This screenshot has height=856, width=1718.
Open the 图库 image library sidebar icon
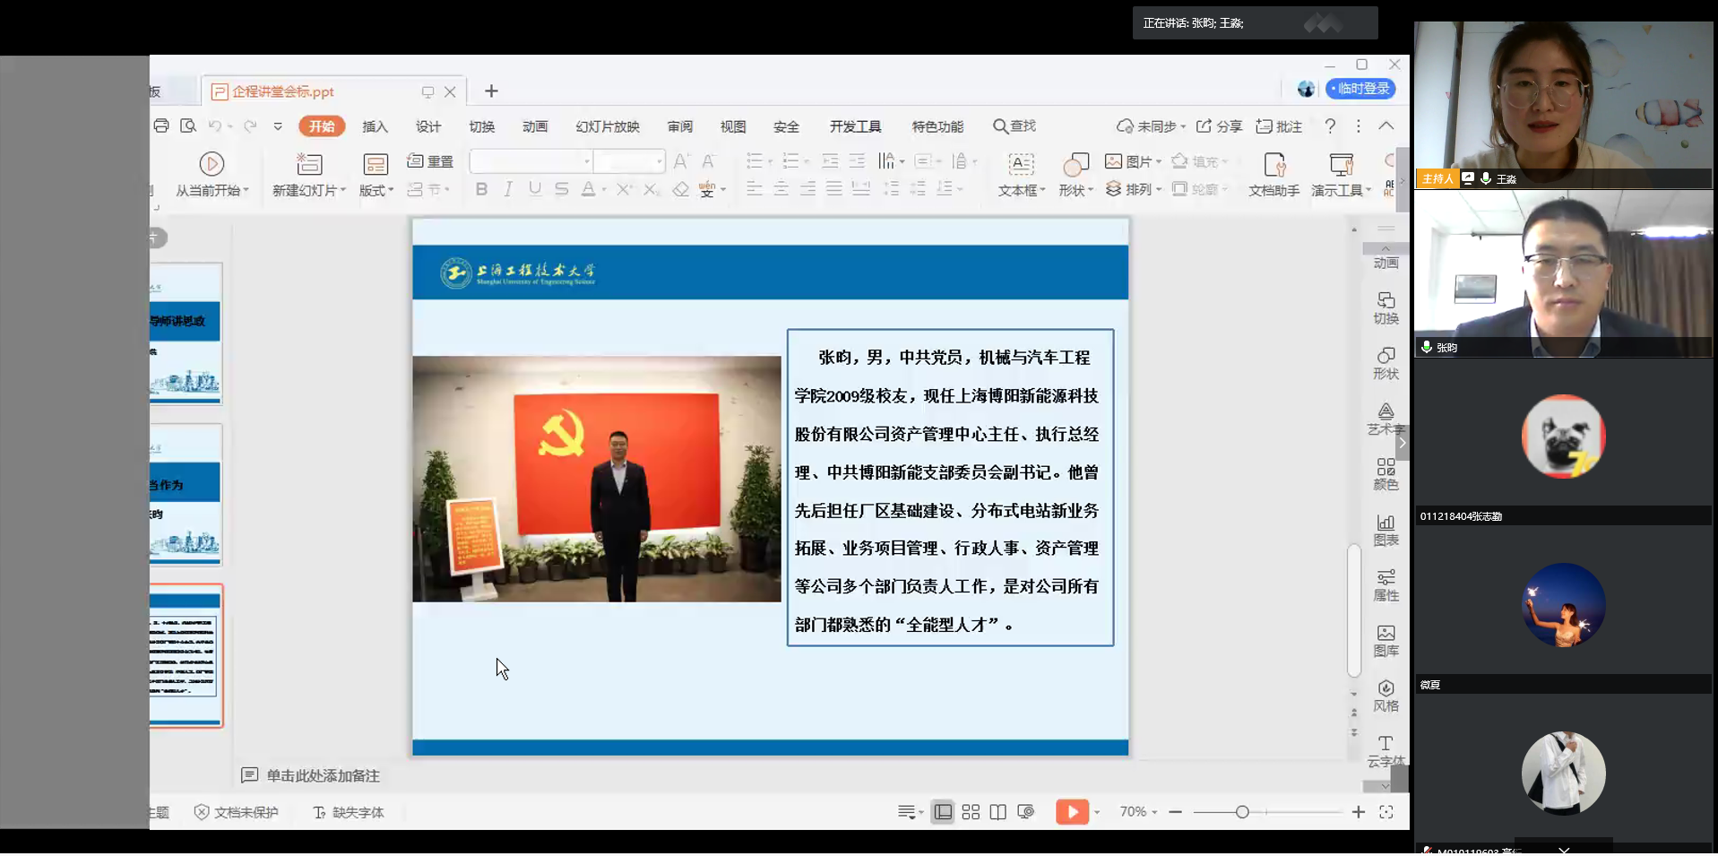pos(1386,640)
